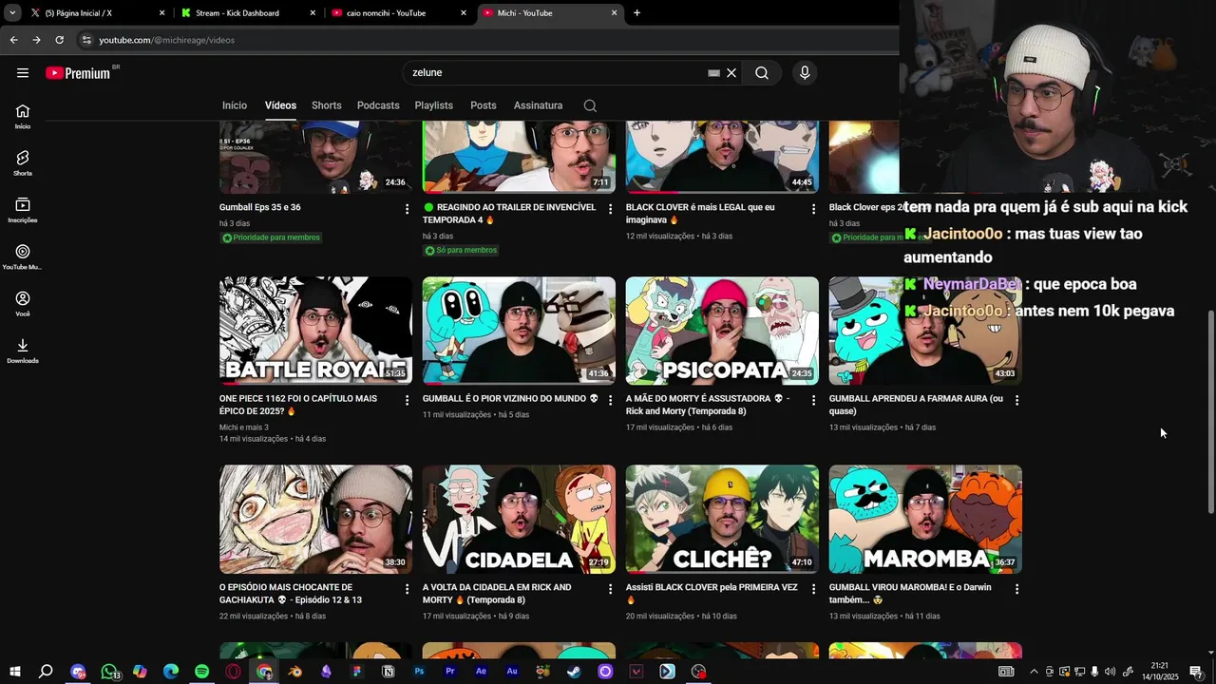View site information icon in address bar

[x=86, y=40]
